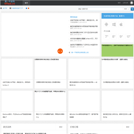Viewport: 134px width, 134px height.
Task: Open the 3D animation article card title
Action: (116, 82)
